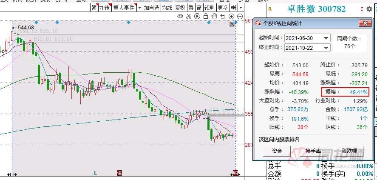Click the stock title 卓胜微 300782
The image size is (377, 180).
coord(316,9)
